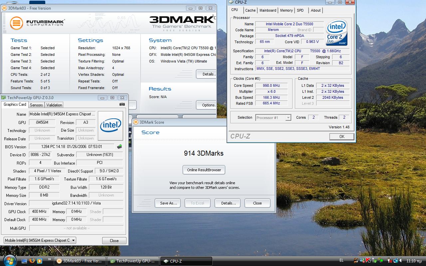This screenshot has width=426, height=266.
Task: Click BIOS Version field in GPU-Z
Action: coord(72,147)
